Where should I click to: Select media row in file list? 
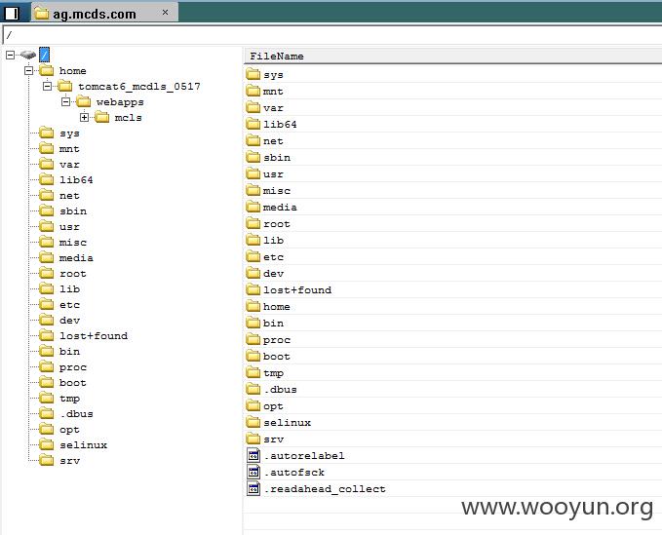[452, 208]
